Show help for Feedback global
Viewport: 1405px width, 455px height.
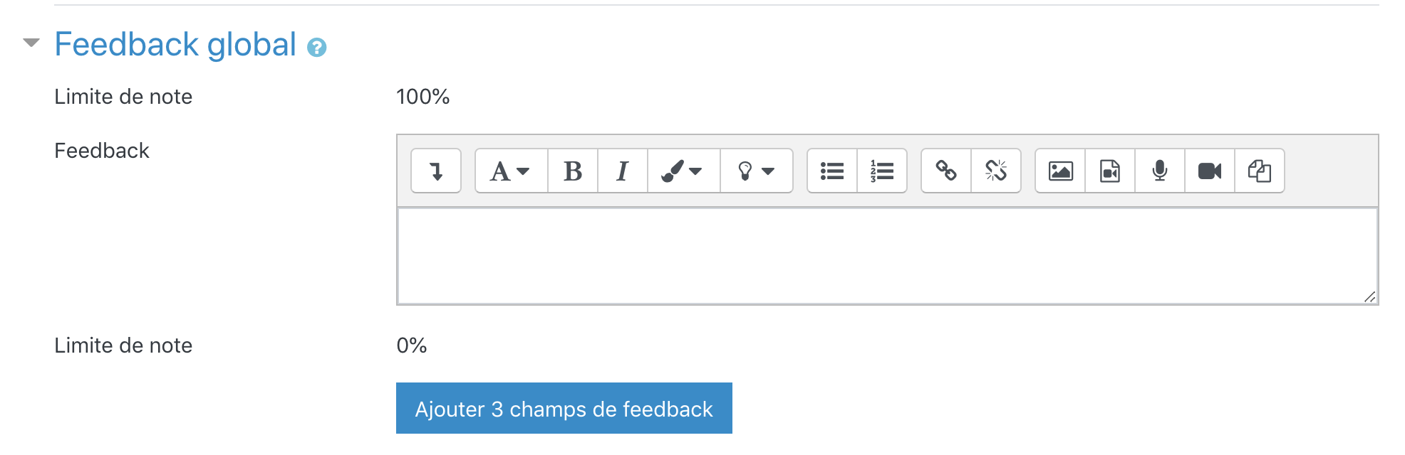pos(317,48)
